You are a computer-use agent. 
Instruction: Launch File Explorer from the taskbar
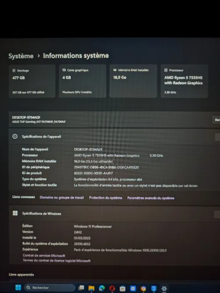click(92, 288)
